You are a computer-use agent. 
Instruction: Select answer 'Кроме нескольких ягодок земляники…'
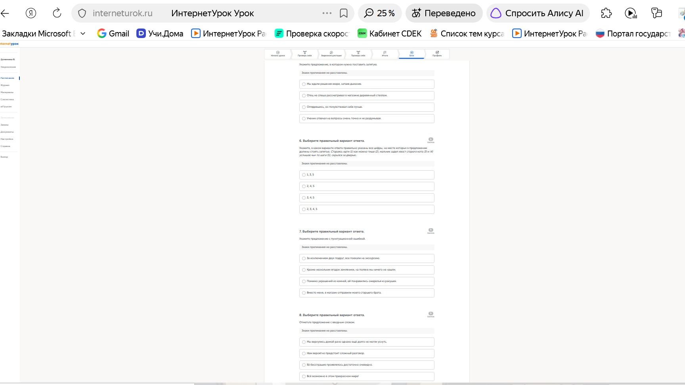click(367, 270)
